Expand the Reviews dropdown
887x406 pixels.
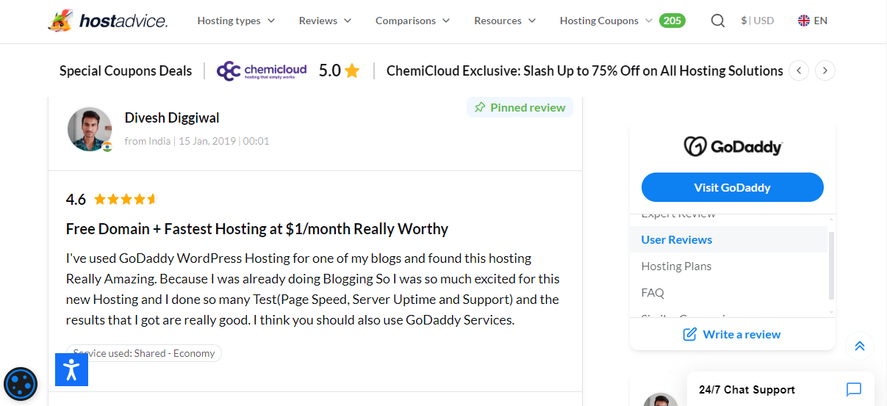click(x=325, y=21)
